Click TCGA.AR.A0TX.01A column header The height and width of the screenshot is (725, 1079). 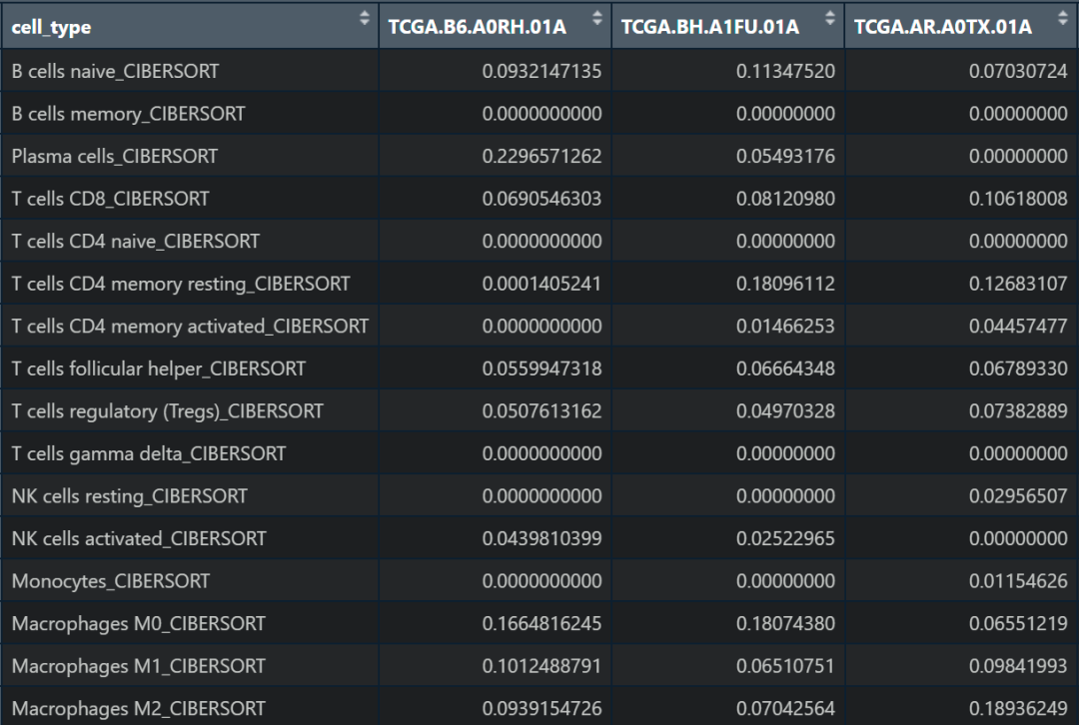coord(962,27)
